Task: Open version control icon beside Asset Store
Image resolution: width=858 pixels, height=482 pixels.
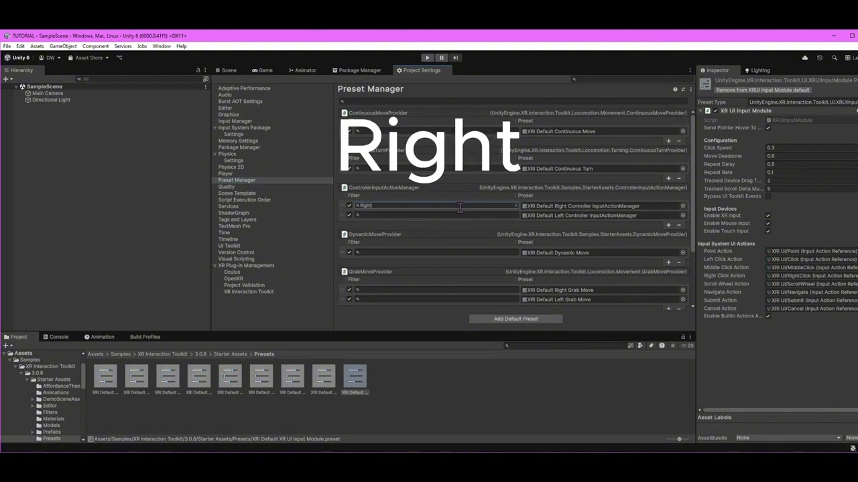Action: coord(119,58)
